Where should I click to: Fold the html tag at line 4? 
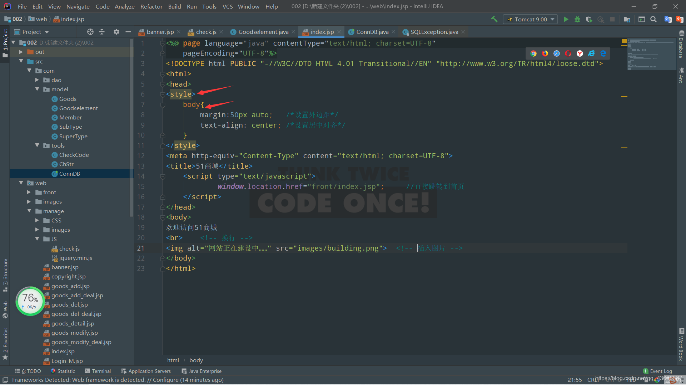coord(163,74)
